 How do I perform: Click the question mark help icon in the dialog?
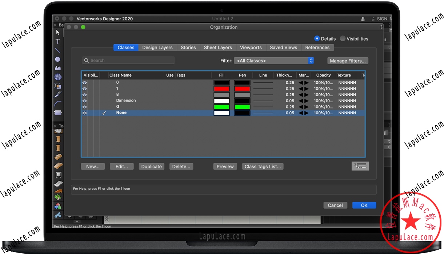(381, 27)
